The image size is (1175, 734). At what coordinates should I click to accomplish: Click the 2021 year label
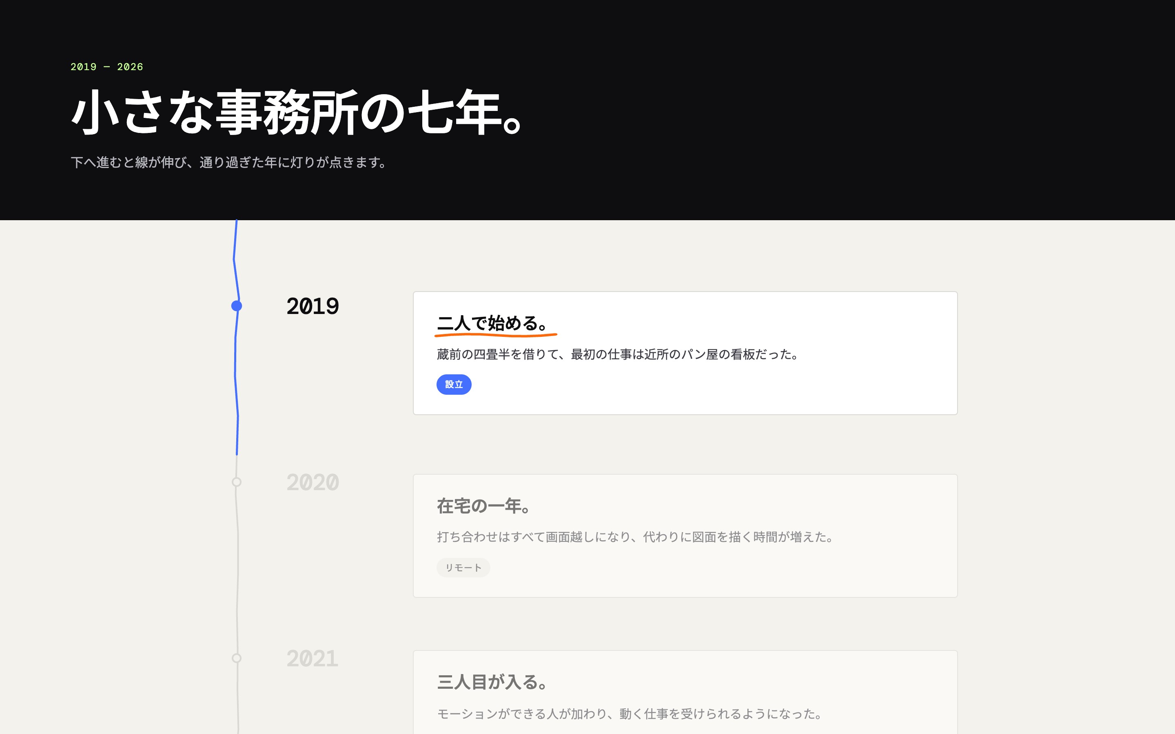(312, 659)
